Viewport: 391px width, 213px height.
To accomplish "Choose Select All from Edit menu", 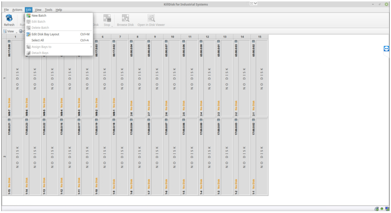I will [x=59, y=40].
